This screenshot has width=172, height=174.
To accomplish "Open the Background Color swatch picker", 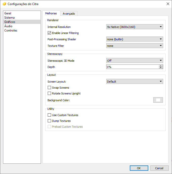I will point(158,100).
